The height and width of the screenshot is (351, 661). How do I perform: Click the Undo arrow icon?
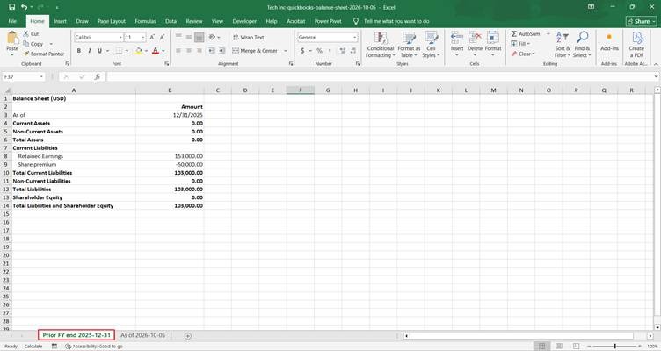[24, 7]
